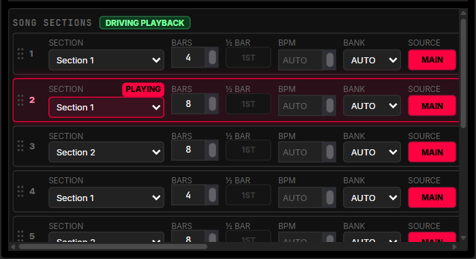The image size is (476, 259).
Task: Click the horizontal scroll right arrow
Action: pos(454,247)
